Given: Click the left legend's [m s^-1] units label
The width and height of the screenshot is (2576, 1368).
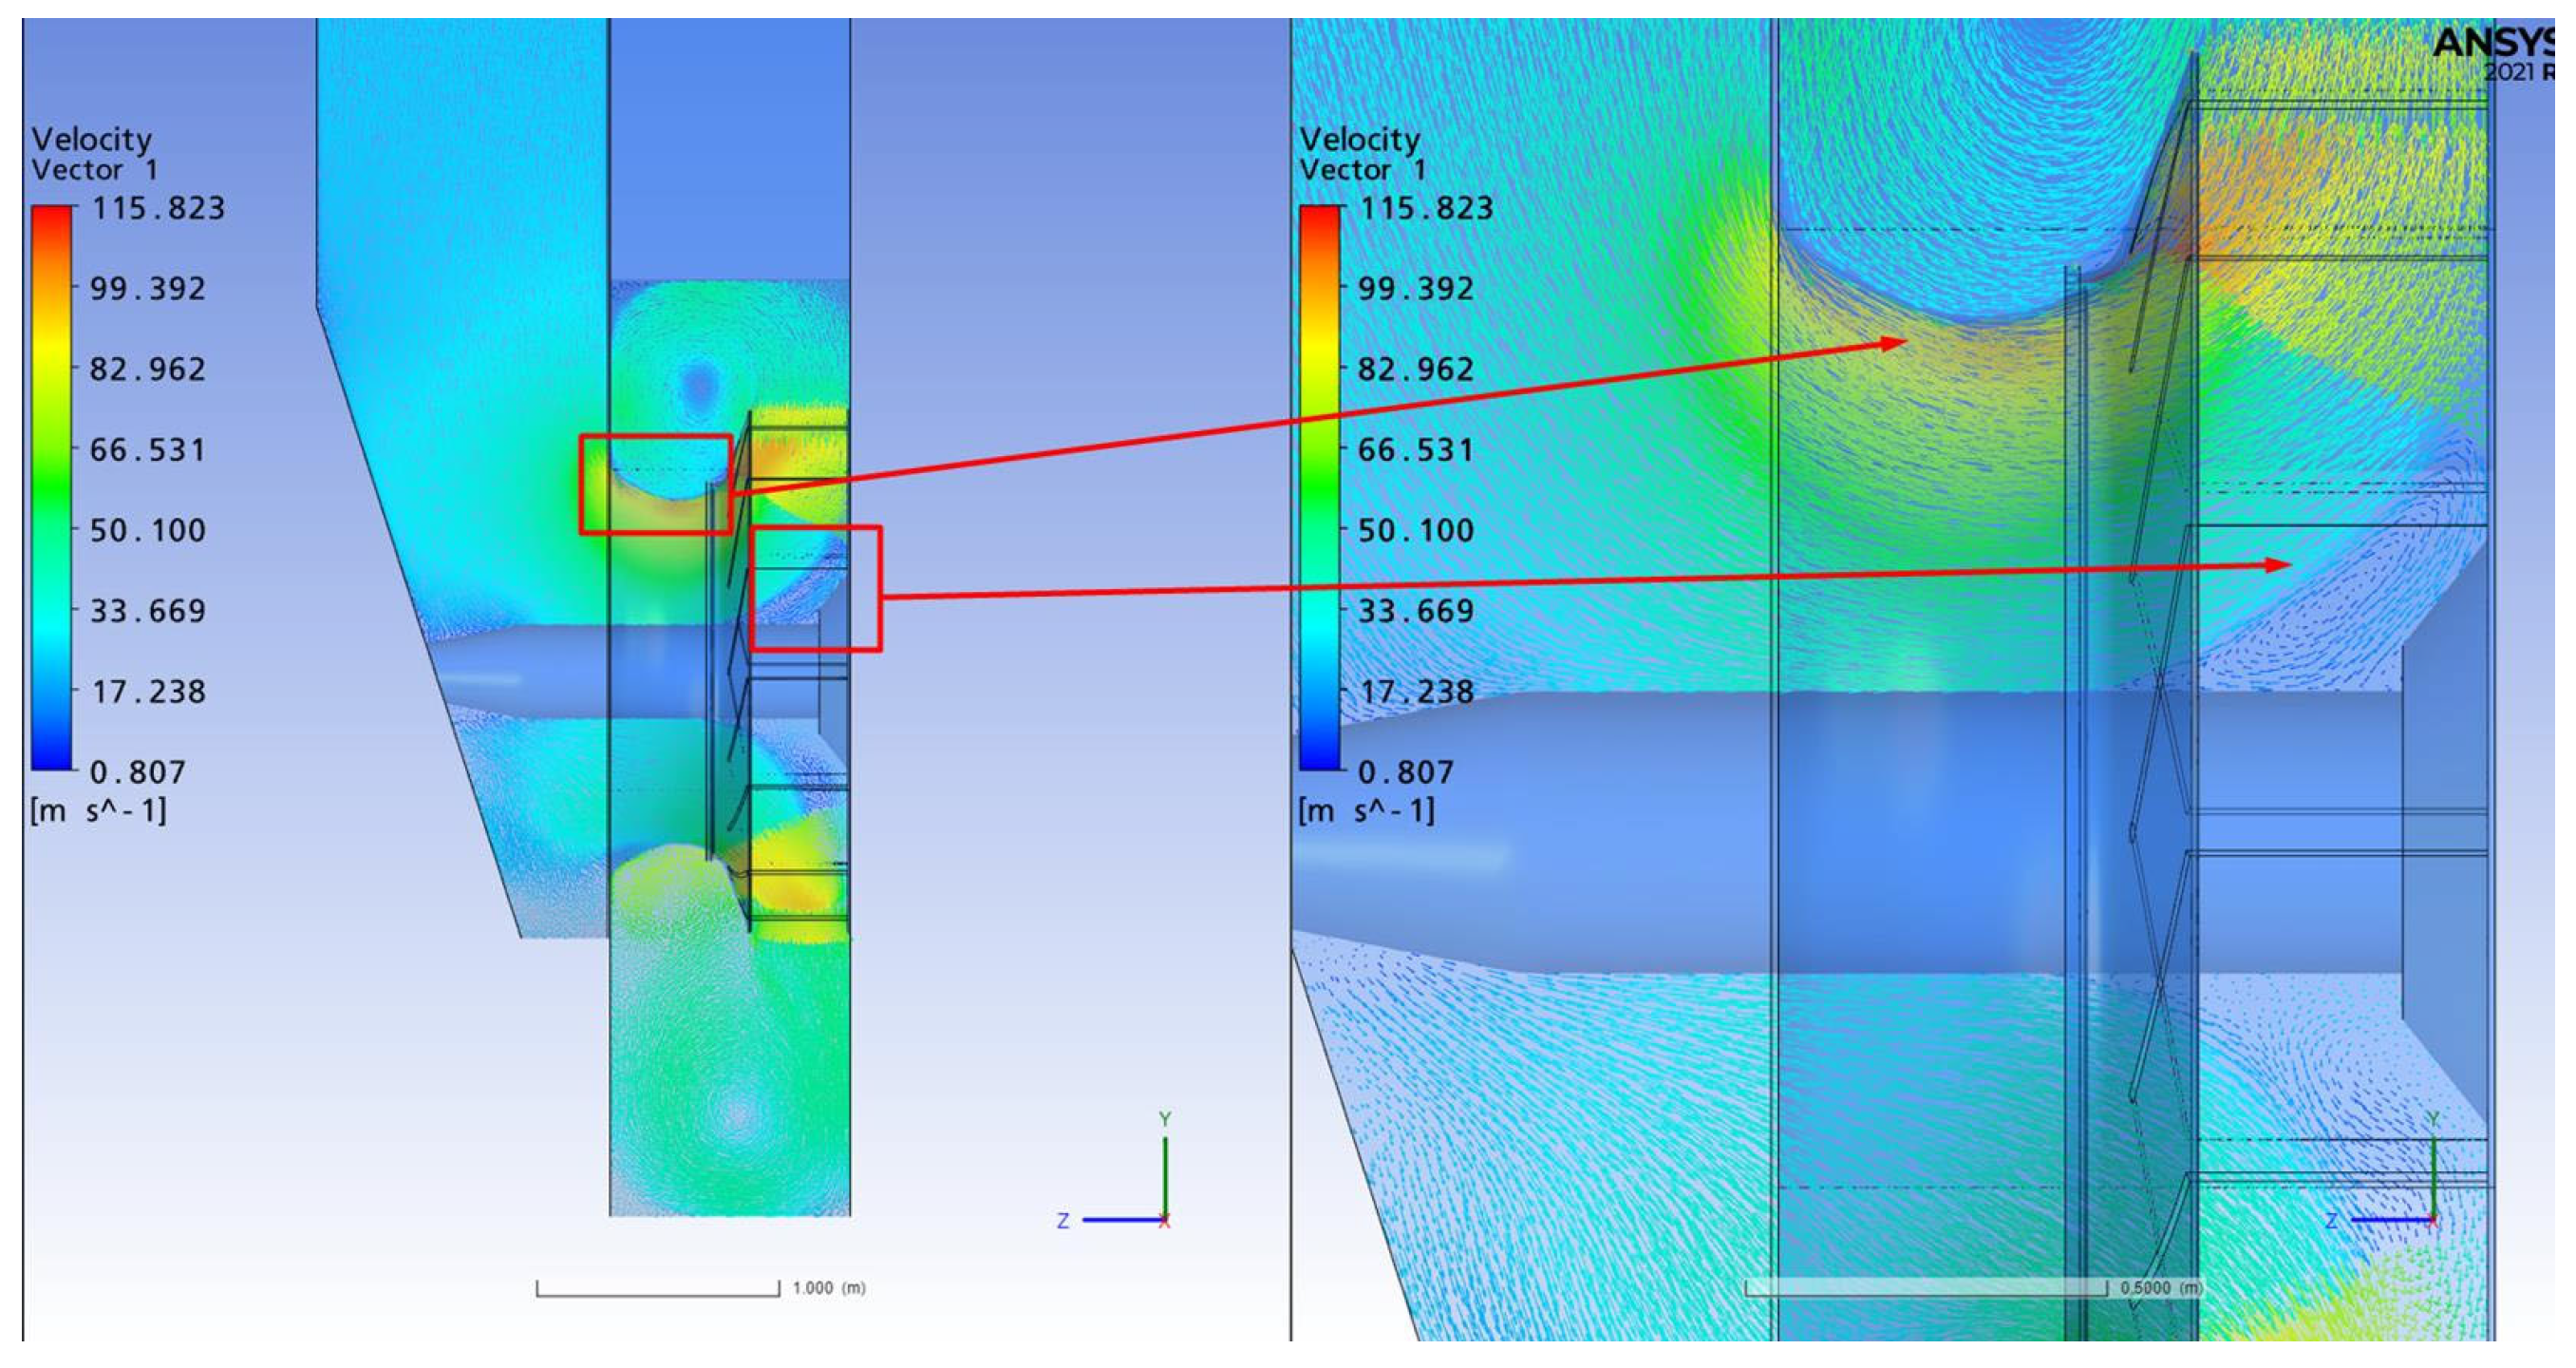Looking at the screenshot, I should [98, 810].
